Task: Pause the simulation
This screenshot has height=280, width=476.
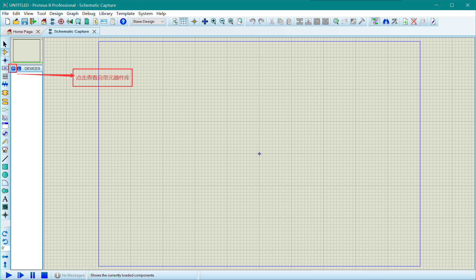Action: tap(33, 275)
